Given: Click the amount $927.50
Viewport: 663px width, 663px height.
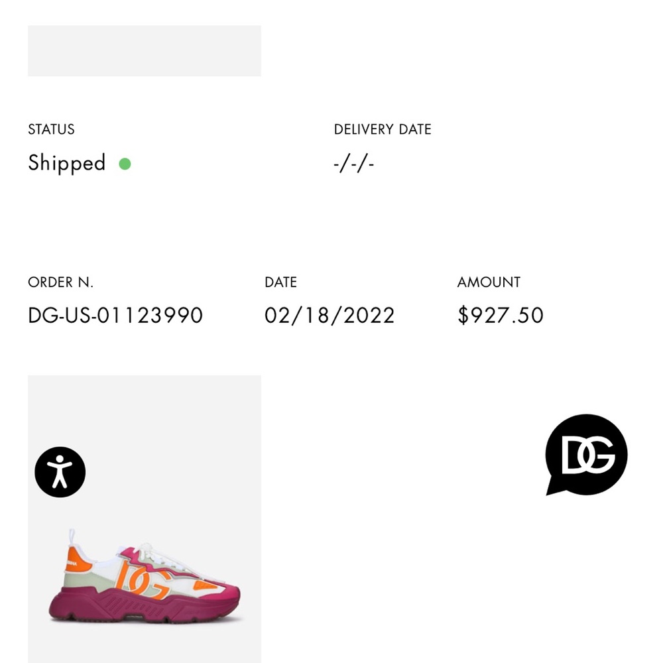Looking at the screenshot, I should pos(500,316).
